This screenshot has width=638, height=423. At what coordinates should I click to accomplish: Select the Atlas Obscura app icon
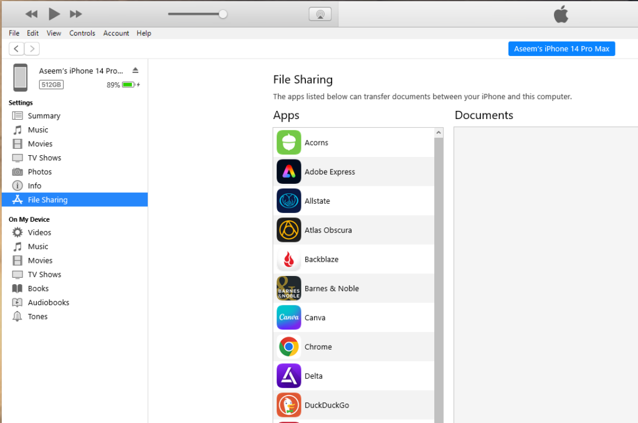(289, 230)
